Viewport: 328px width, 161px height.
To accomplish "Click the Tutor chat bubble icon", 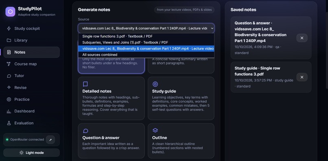I will (x=9, y=76).
